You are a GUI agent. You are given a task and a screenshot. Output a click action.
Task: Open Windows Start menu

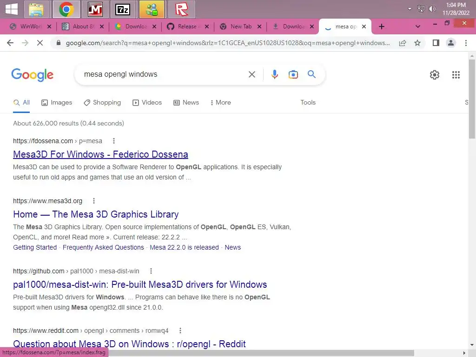tap(12, 9)
